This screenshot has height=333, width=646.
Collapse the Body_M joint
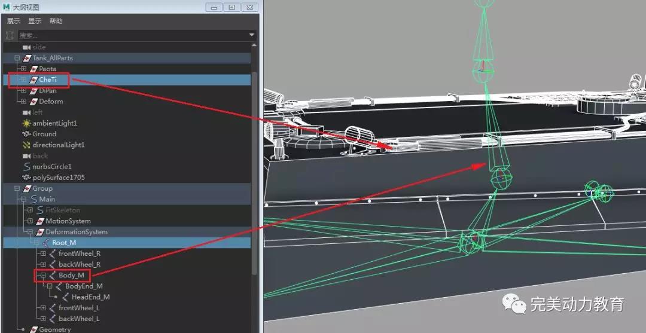click(43, 276)
